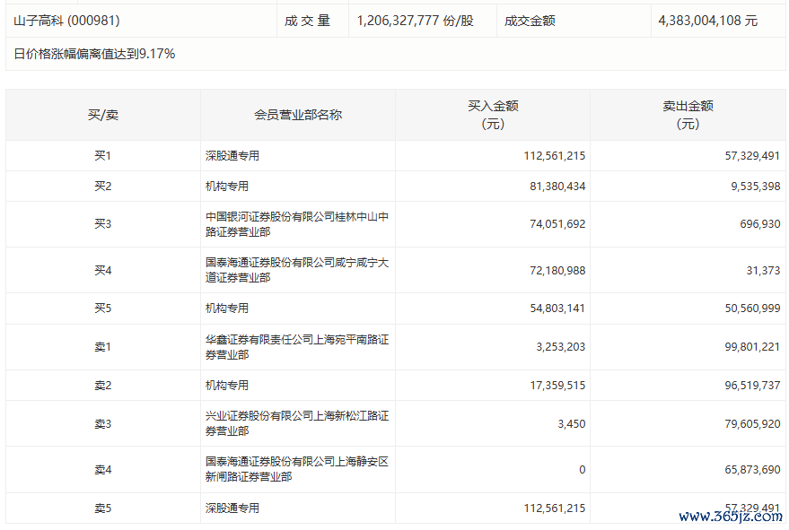The height and width of the screenshot is (530, 789).
Task: Click the 卖出金额 (元) column header
Action: [688, 115]
